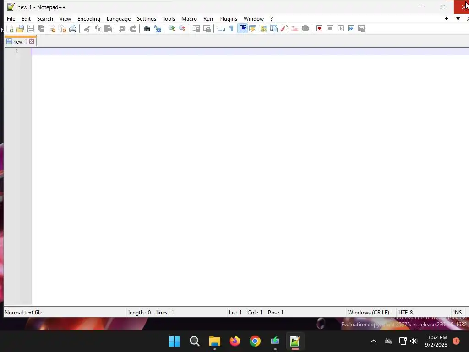This screenshot has height=352, width=469.
Task: Open the Macro menu
Action: (x=189, y=18)
